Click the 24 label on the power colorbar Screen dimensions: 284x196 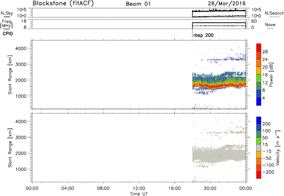[x=265, y=59]
